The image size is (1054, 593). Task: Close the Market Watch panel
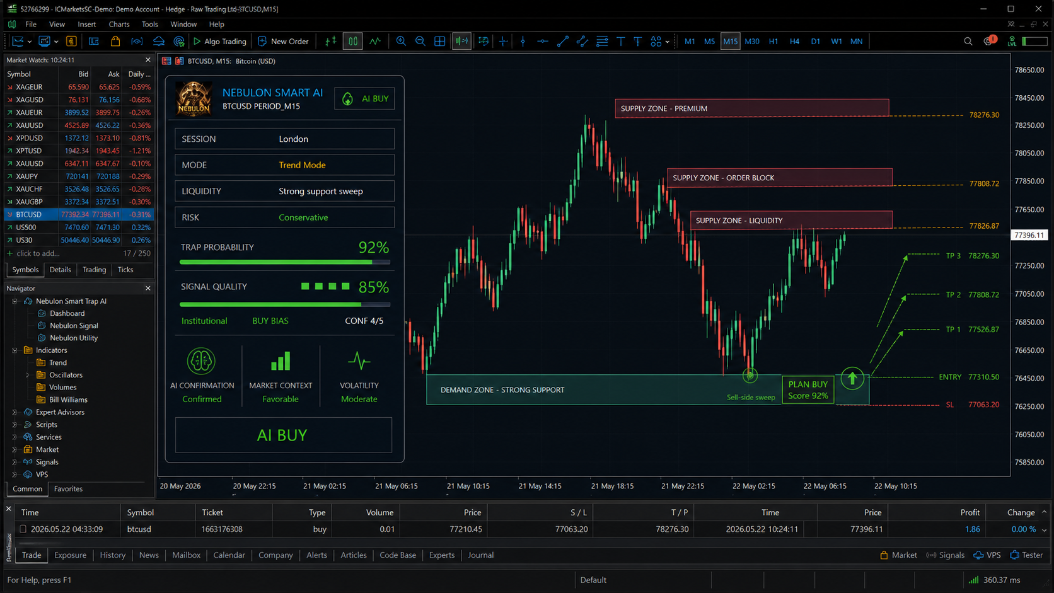148,60
